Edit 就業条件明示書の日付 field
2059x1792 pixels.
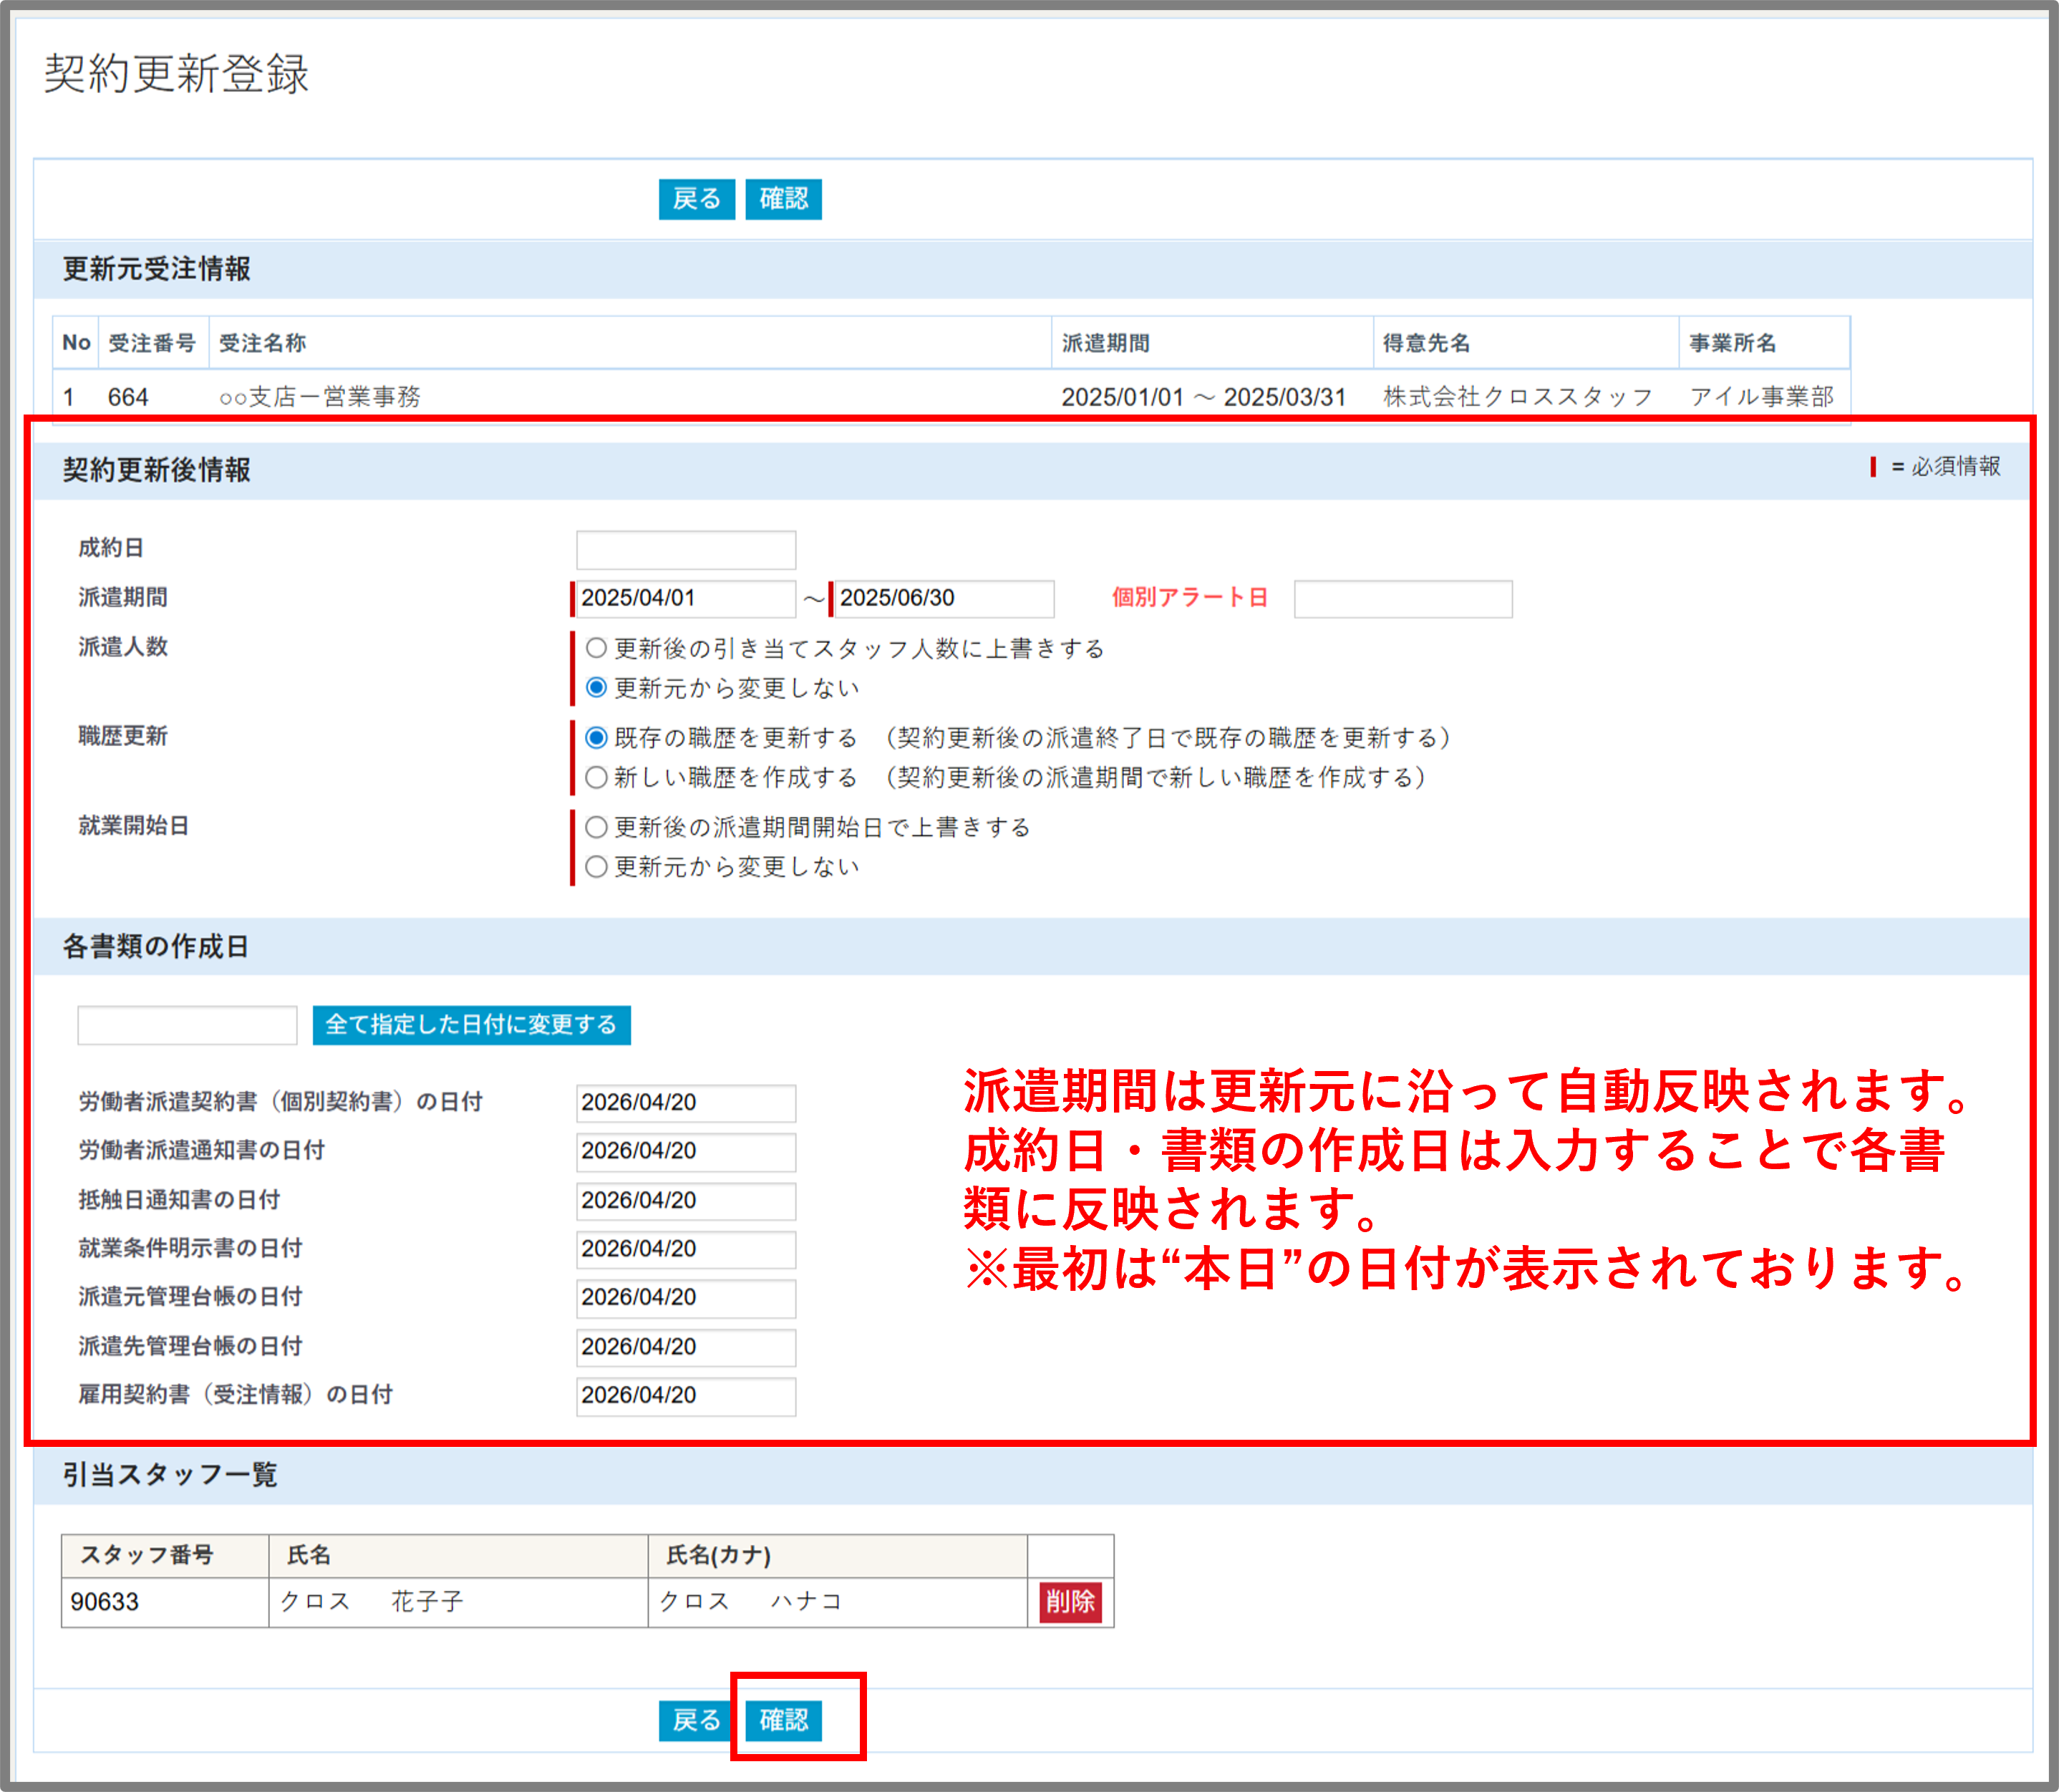click(x=686, y=1249)
